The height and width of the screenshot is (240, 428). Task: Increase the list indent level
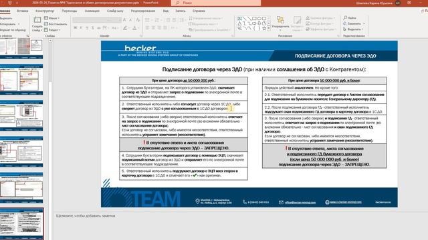pos(174,20)
